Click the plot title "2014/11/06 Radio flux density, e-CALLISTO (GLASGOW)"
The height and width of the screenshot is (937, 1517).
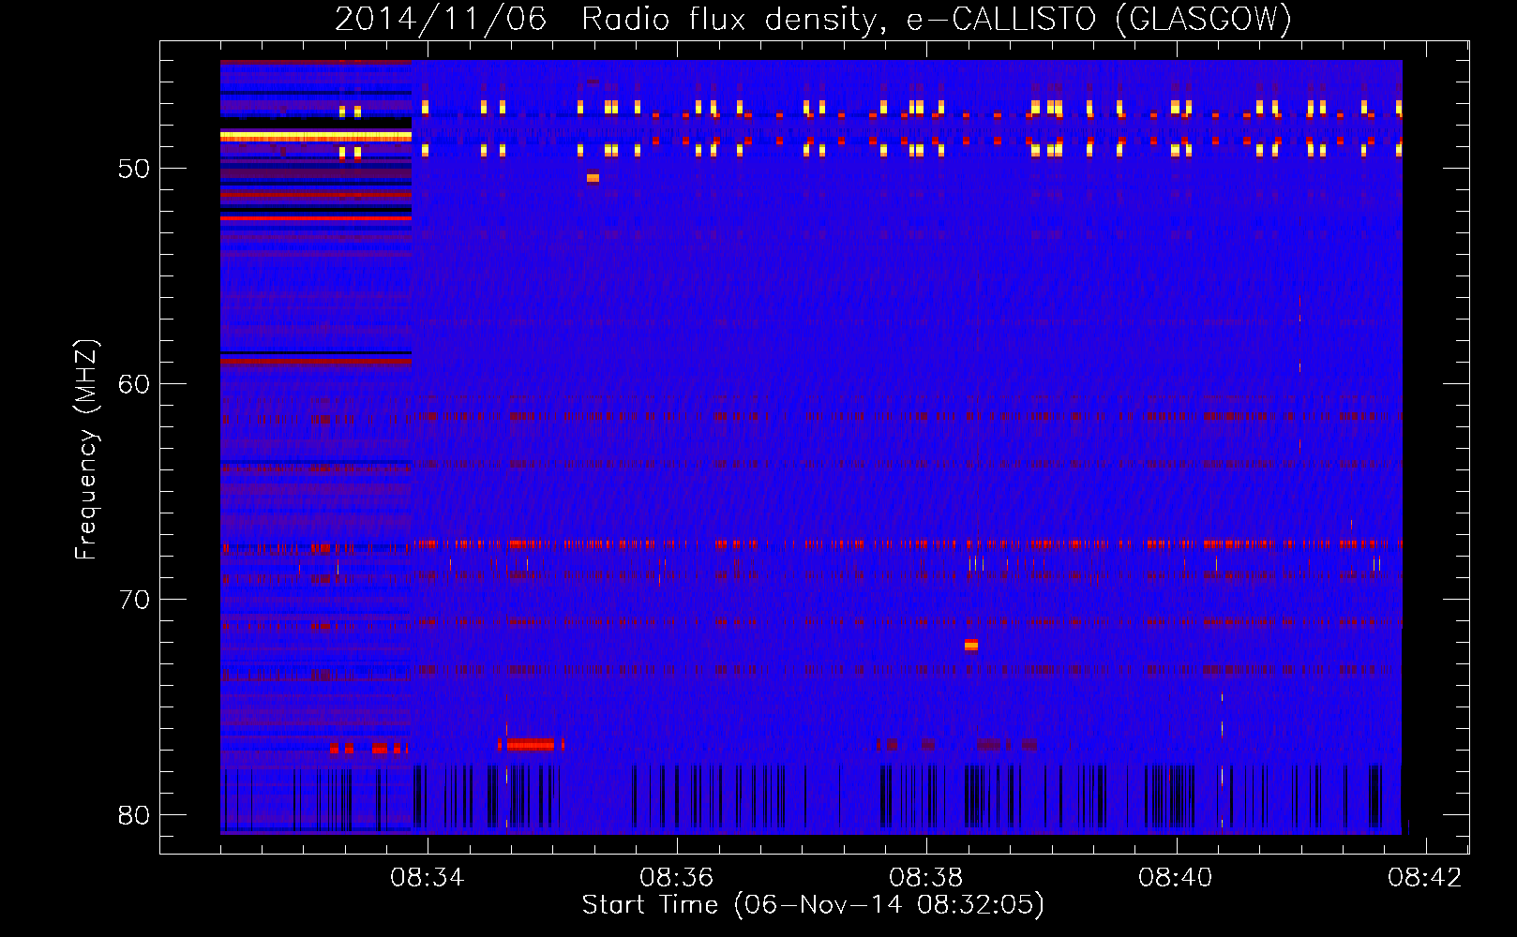[x=813, y=19]
